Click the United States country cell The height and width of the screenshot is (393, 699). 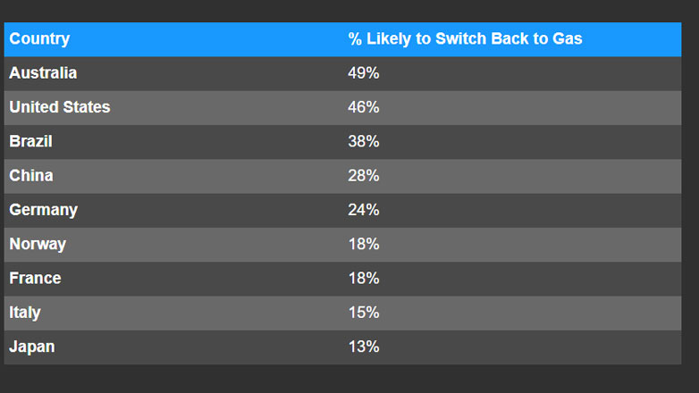click(60, 107)
